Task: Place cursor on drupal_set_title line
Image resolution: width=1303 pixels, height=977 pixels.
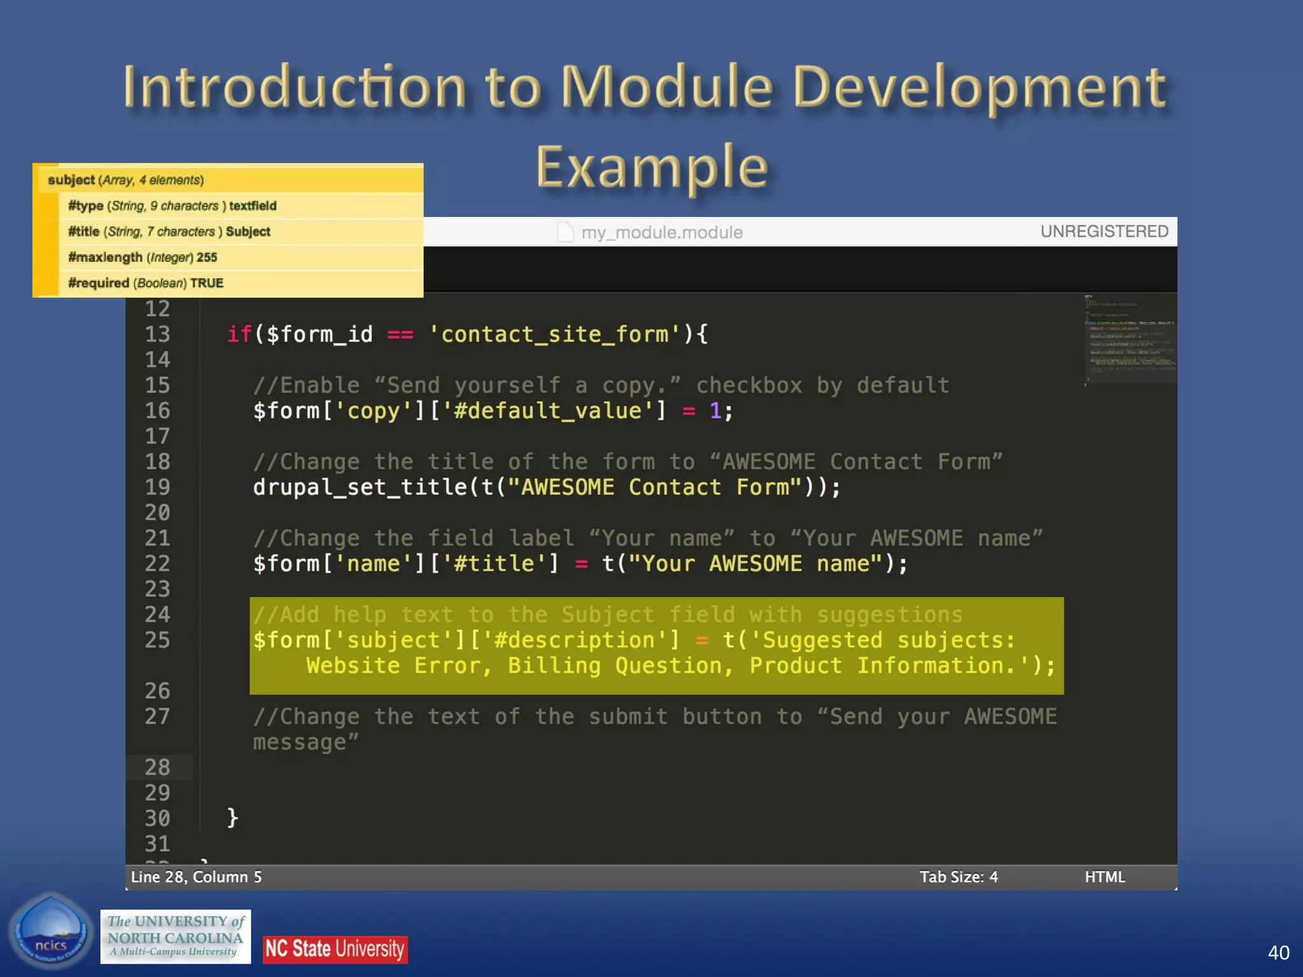Action: 546,487
